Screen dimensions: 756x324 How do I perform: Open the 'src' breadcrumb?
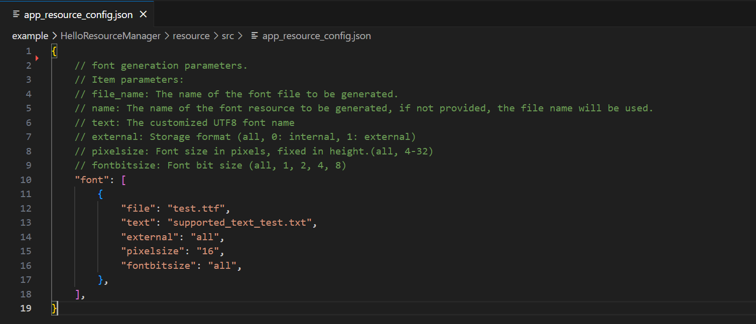click(x=228, y=36)
